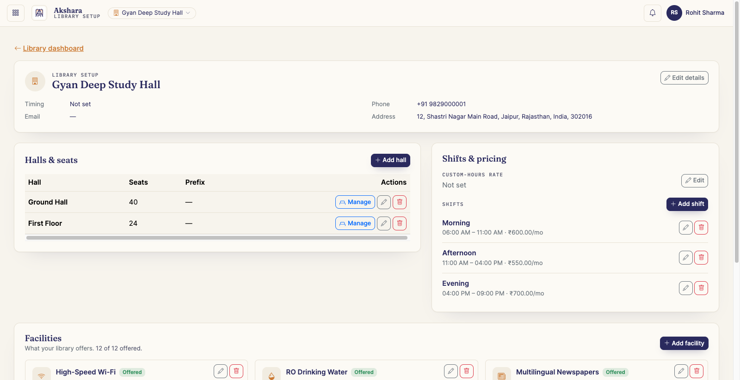Click Edit details button
The height and width of the screenshot is (380, 740).
[684, 78]
